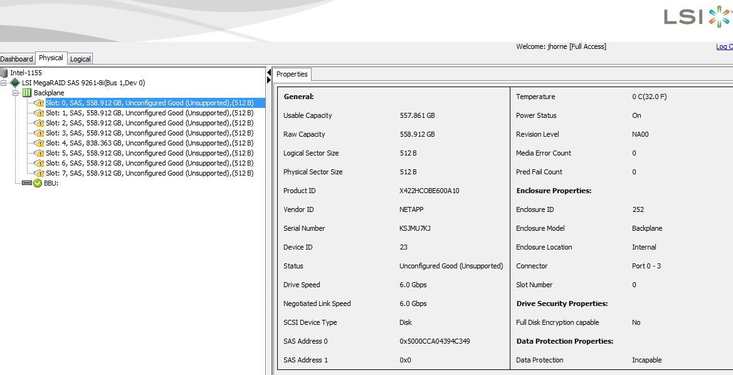Click Connector value Port 0 - 3

click(x=646, y=266)
